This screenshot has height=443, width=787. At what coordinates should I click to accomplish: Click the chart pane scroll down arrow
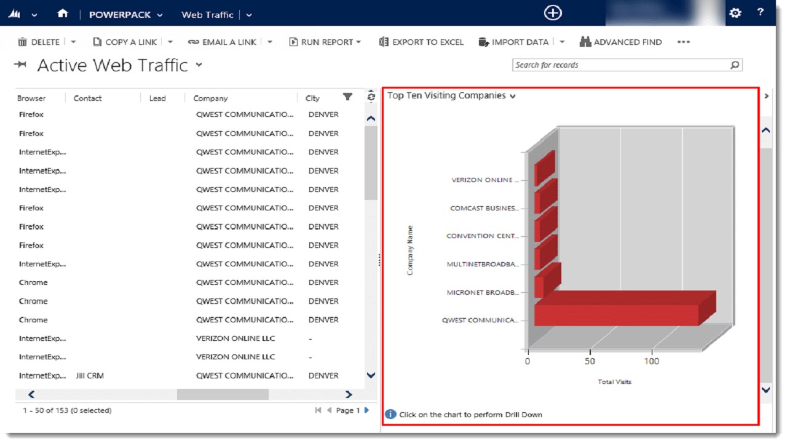coord(766,389)
